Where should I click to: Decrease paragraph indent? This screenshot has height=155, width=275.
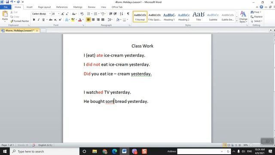click(x=110, y=14)
